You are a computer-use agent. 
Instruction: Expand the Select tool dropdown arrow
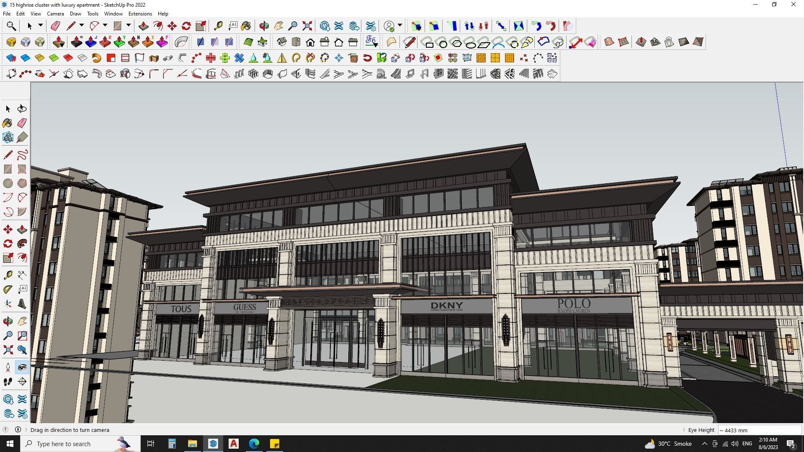(41, 26)
